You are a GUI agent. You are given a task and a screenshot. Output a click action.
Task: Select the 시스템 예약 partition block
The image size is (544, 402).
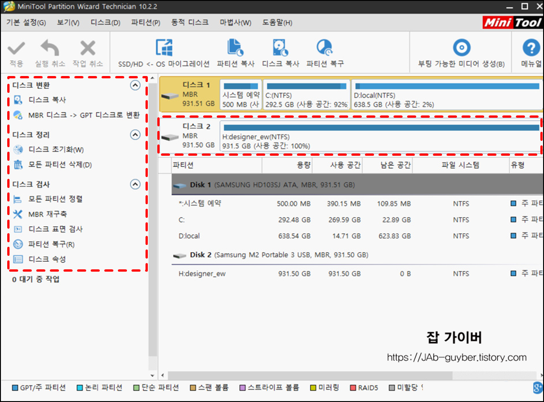241,95
